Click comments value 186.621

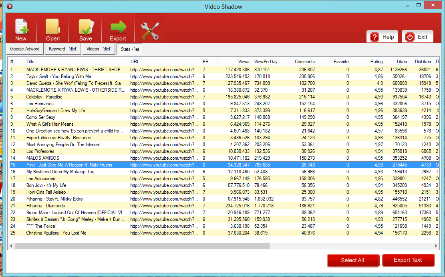tap(307, 206)
